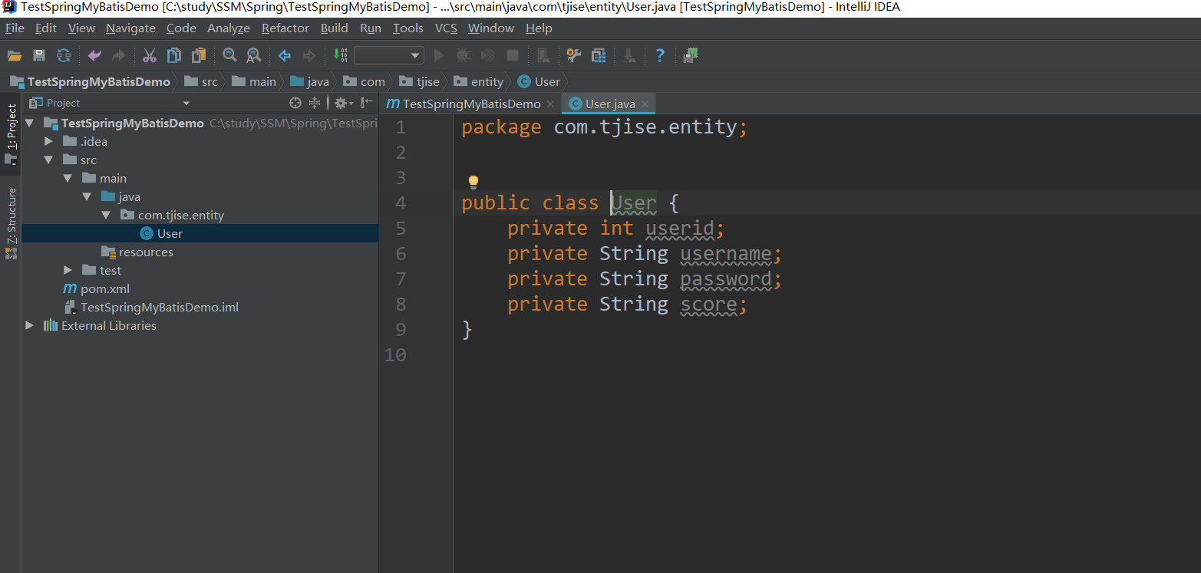The image size is (1201, 573).
Task: Collapse the main folder
Action: click(68, 178)
